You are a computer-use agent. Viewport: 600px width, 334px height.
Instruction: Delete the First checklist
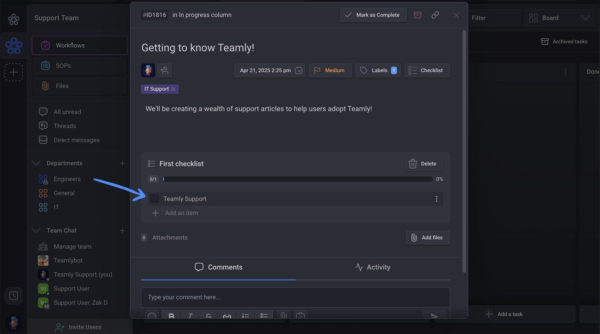tap(424, 164)
